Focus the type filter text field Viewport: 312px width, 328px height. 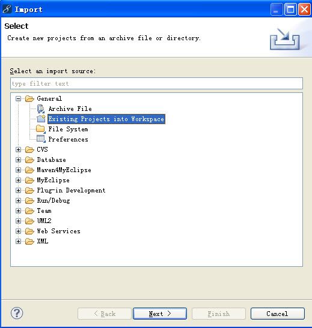tap(156, 83)
